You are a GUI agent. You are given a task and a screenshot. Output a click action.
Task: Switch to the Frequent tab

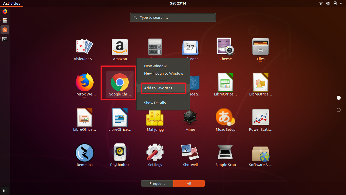[157, 184]
